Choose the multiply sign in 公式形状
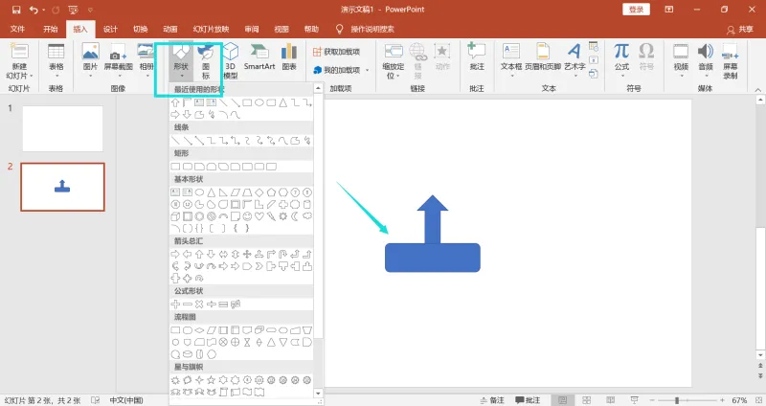Screen dimensions: 766x406 (x=199, y=304)
